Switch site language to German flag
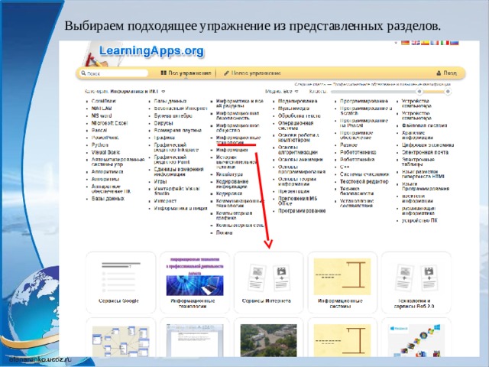The height and width of the screenshot is (367, 489). click(x=405, y=43)
